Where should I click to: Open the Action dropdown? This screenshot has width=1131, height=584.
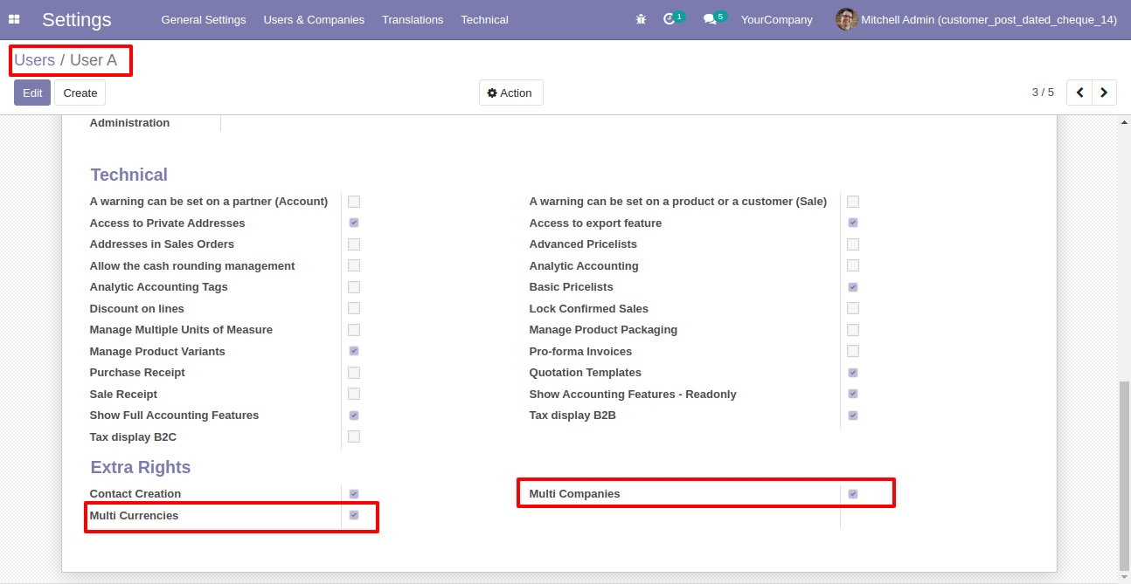tap(510, 93)
